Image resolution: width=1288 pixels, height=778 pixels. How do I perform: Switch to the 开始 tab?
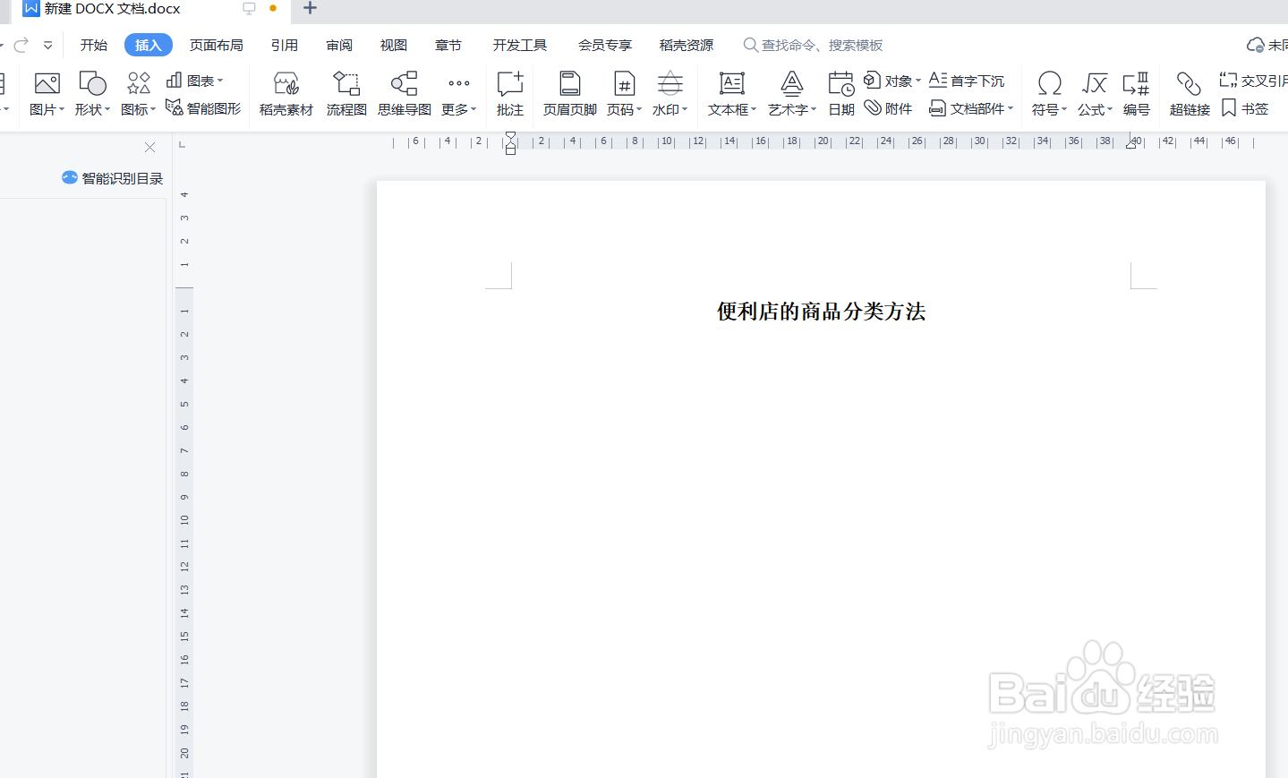(94, 45)
